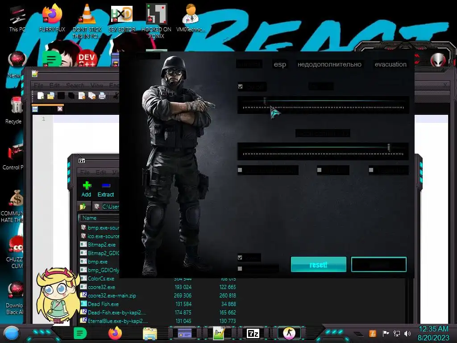Click the flag Action Center tray icon
The height and width of the screenshot is (343, 457).
tap(386, 333)
